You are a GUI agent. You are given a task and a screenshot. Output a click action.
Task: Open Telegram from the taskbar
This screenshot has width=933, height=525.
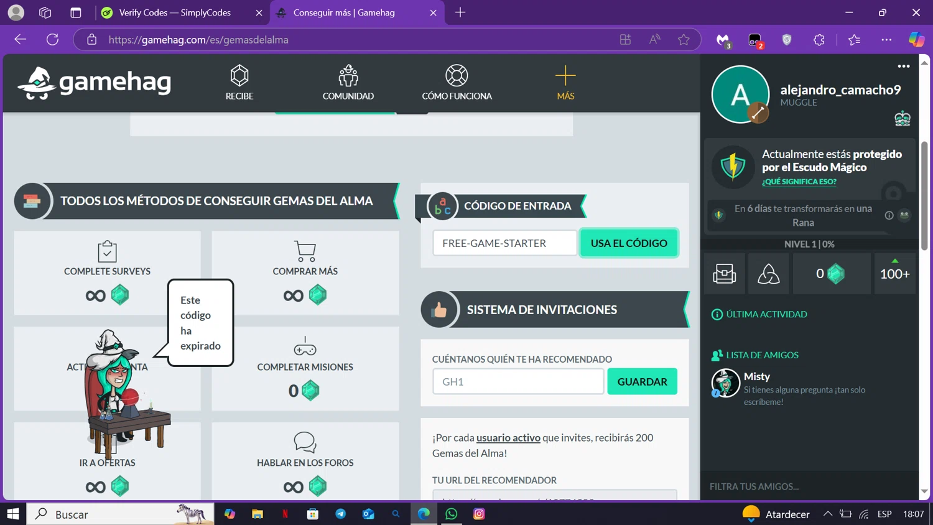click(x=341, y=514)
